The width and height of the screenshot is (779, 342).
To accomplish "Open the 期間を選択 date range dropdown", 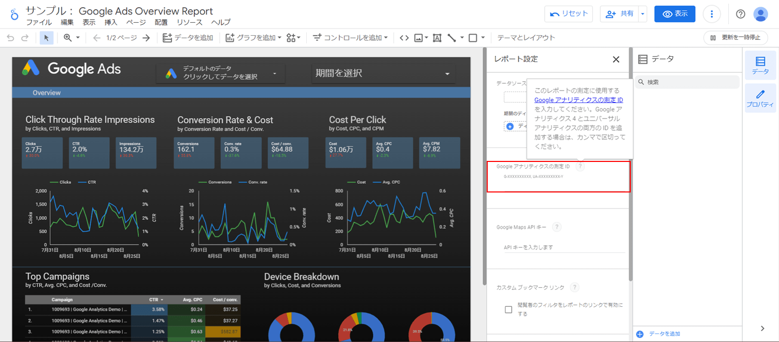I will (x=383, y=73).
